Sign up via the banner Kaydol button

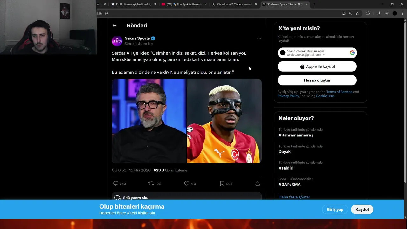point(362,209)
